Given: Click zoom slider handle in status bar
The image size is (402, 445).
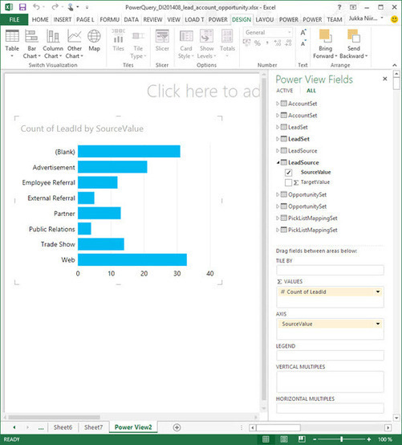Looking at the screenshot, I should pos(342,439).
